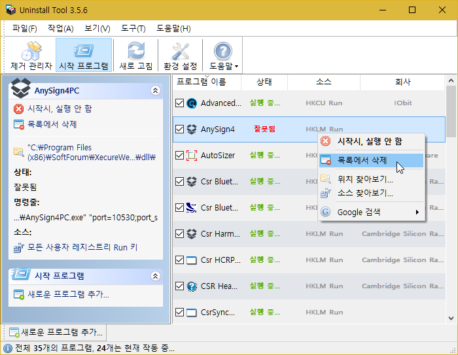Click the AutoSizer row icon

[x=192, y=156]
